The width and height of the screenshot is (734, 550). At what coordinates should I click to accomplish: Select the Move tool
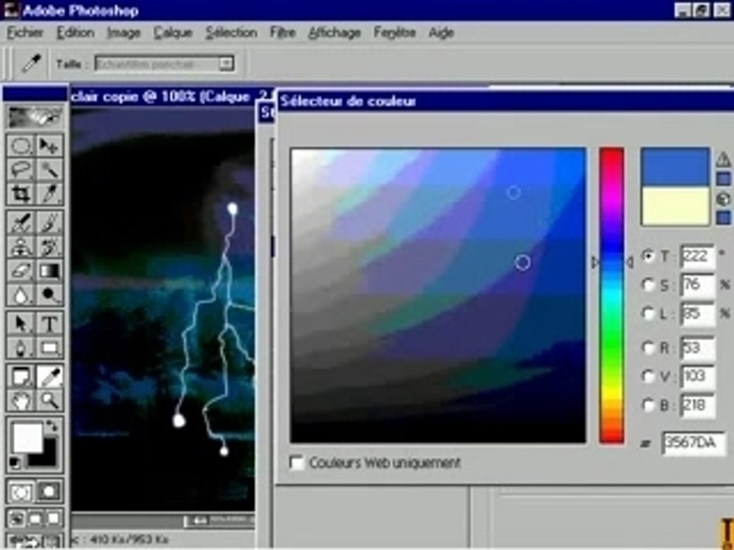click(49, 145)
